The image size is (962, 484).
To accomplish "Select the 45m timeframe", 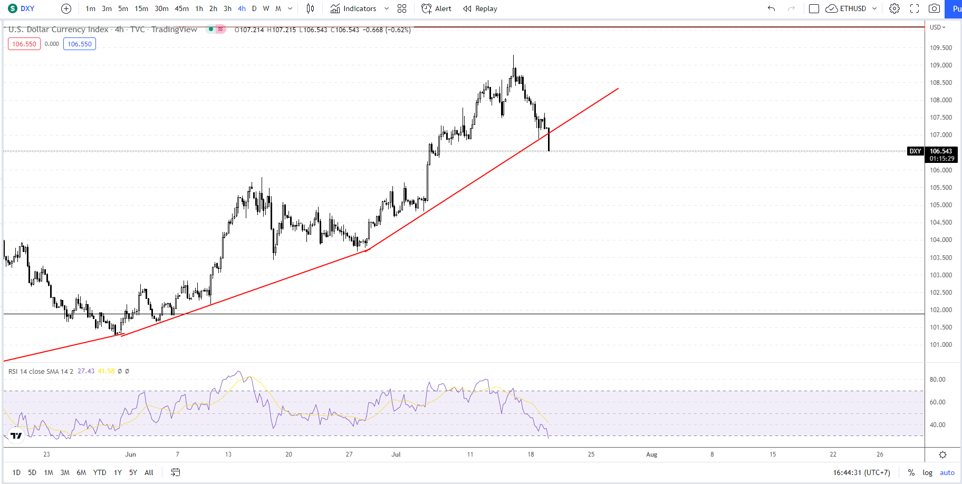I will click(x=181, y=8).
